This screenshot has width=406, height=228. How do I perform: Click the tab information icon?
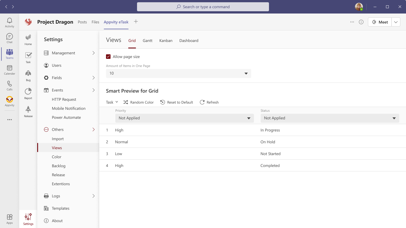click(361, 22)
